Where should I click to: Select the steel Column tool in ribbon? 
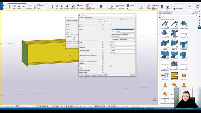point(10,7)
